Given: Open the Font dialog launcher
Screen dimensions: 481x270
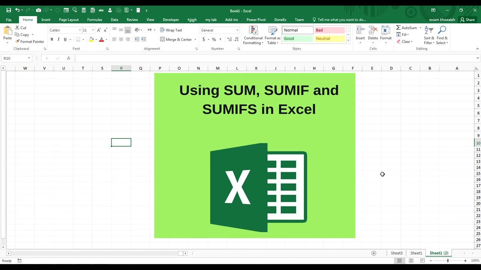Looking at the screenshot, I should 107,49.
